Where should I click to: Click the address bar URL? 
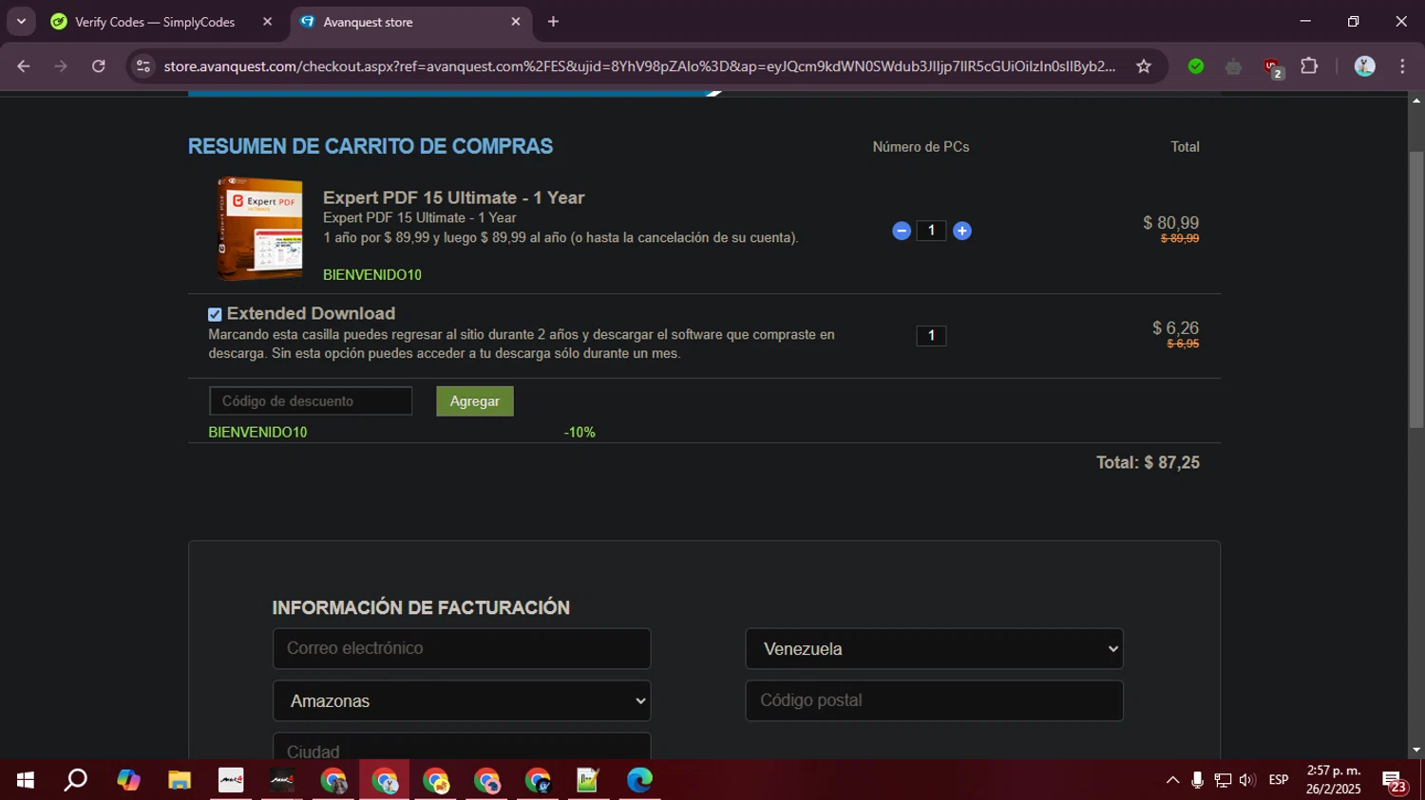(639, 66)
